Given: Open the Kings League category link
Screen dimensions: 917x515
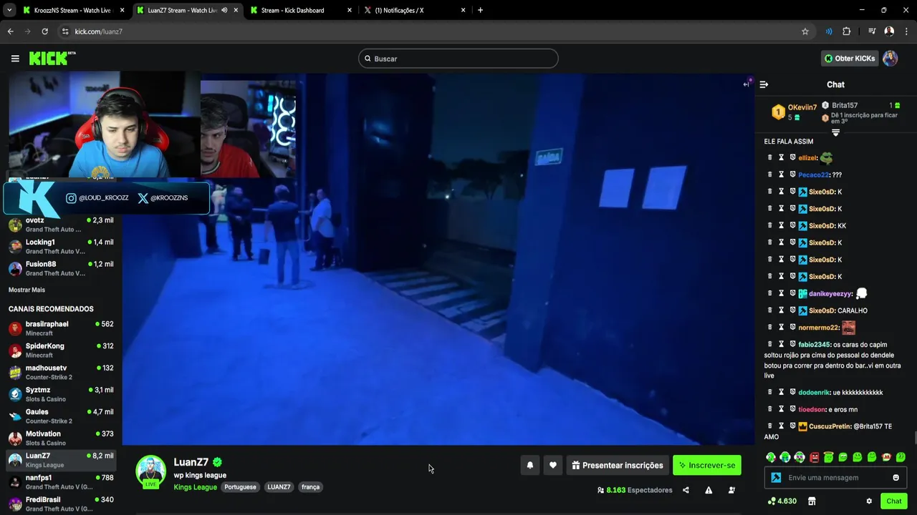Looking at the screenshot, I should [195, 487].
